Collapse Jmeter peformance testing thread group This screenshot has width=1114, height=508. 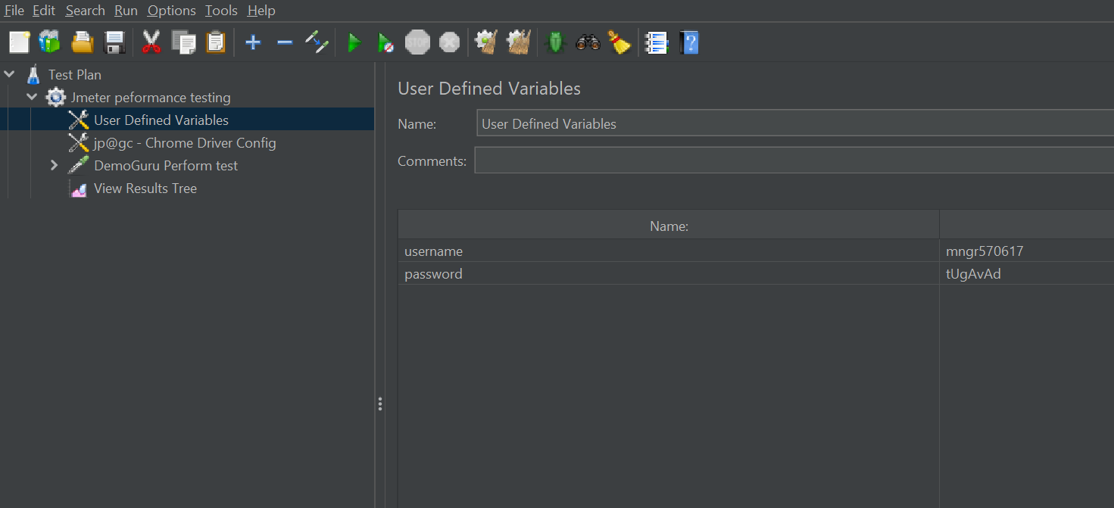pyautogui.click(x=32, y=97)
